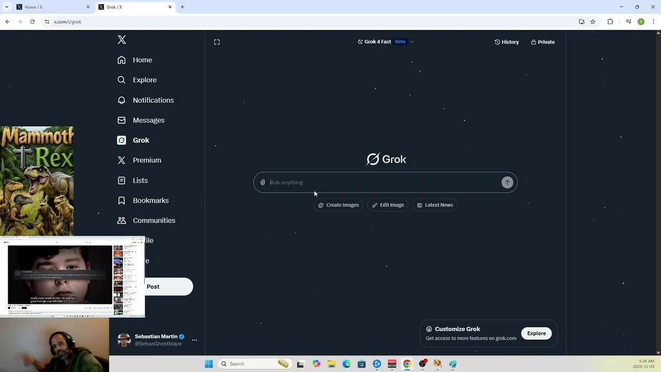The image size is (661, 372).
Task: Enable Private chat mode
Action: coord(543,42)
